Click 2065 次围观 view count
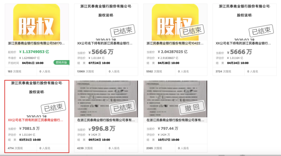Image resolution: width=281 pixels, height=156 pixels. click(x=154, y=148)
